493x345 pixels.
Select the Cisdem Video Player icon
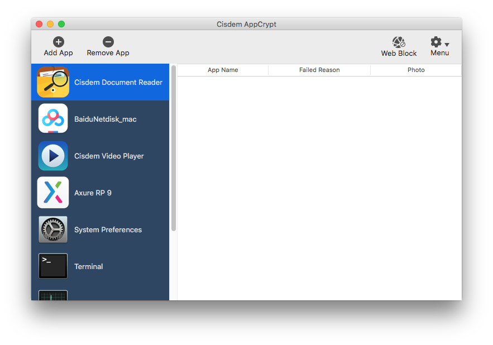(x=53, y=156)
